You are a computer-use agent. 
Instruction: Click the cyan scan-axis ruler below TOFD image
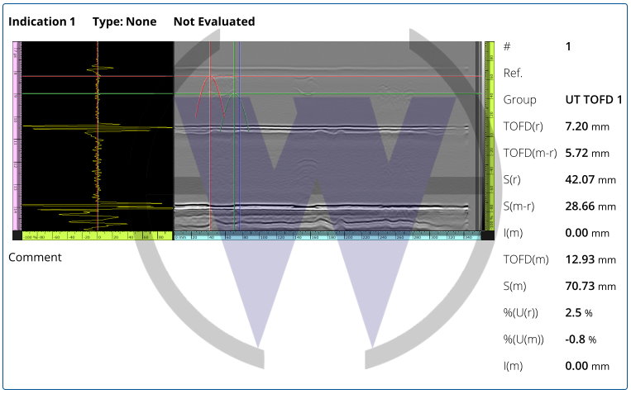point(327,236)
